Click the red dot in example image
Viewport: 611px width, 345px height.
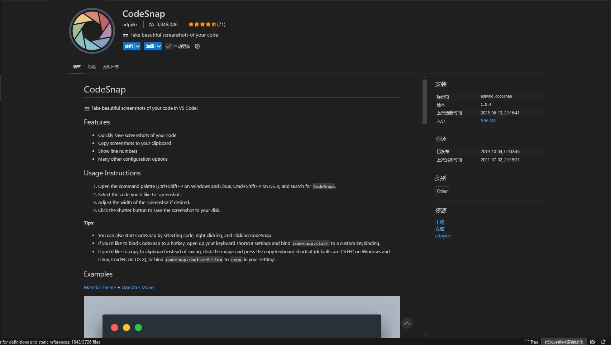(115, 327)
